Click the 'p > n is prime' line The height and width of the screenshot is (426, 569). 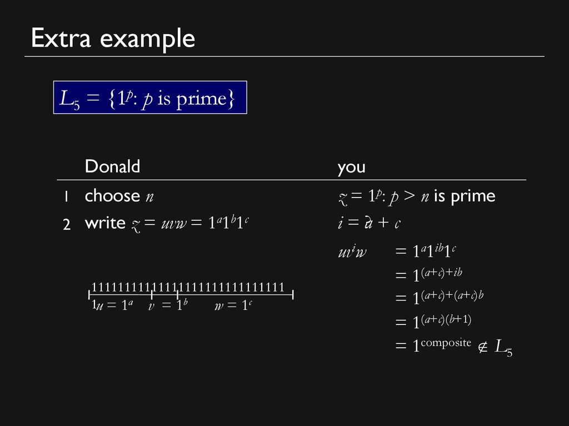417,197
